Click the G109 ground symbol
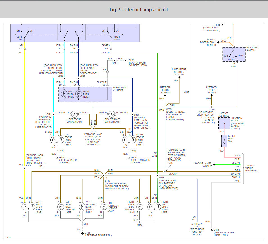268x244 pixels. coord(129,158)
